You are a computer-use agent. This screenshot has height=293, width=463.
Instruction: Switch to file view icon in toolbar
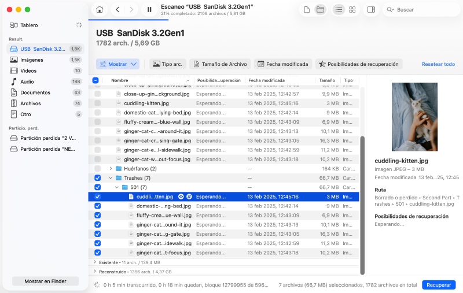tap(307, 9)
